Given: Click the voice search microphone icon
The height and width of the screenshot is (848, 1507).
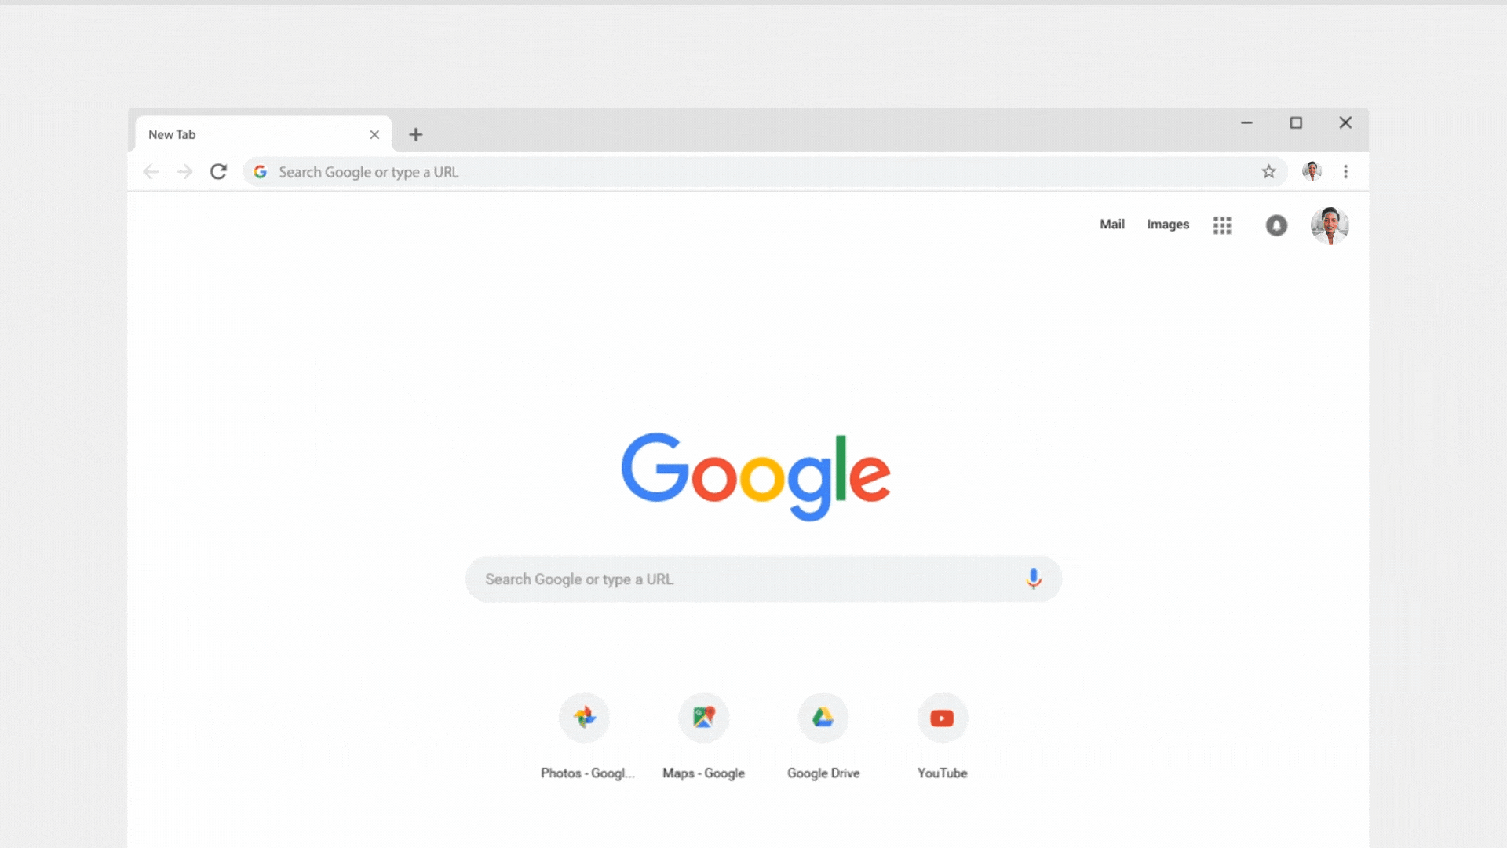Looking at the screenshot, I should [x=1033, y=579].
